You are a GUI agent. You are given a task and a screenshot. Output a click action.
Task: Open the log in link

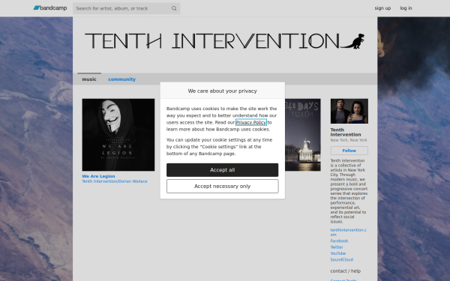coord(406,8)
